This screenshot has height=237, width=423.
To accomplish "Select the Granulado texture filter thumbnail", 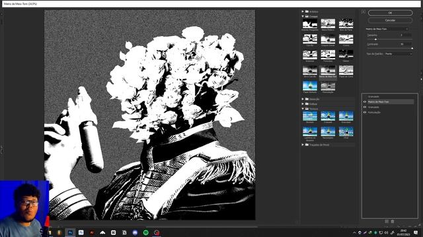I will pyautogui.click(x=346, y=116).
